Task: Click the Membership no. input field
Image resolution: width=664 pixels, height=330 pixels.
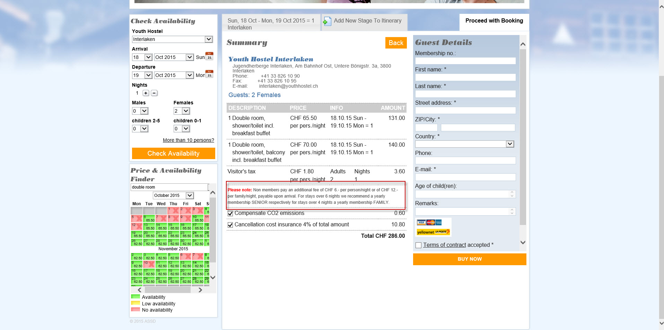Action: point(465,61)
